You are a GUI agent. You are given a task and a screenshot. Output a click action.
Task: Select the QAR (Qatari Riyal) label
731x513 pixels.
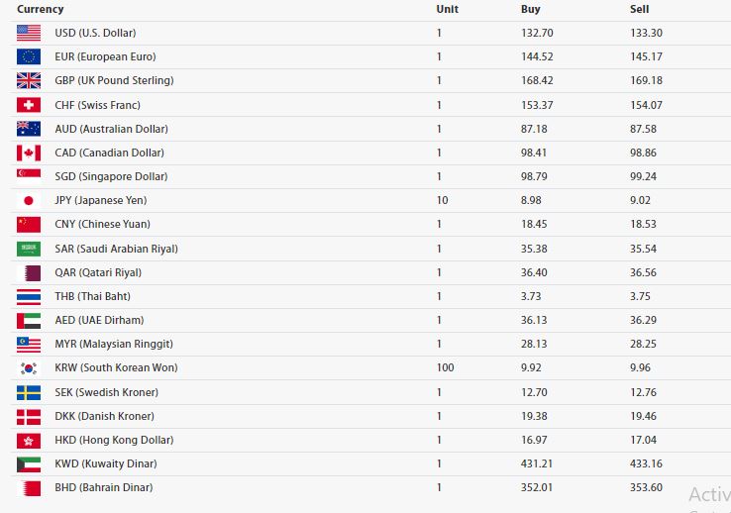98,272
